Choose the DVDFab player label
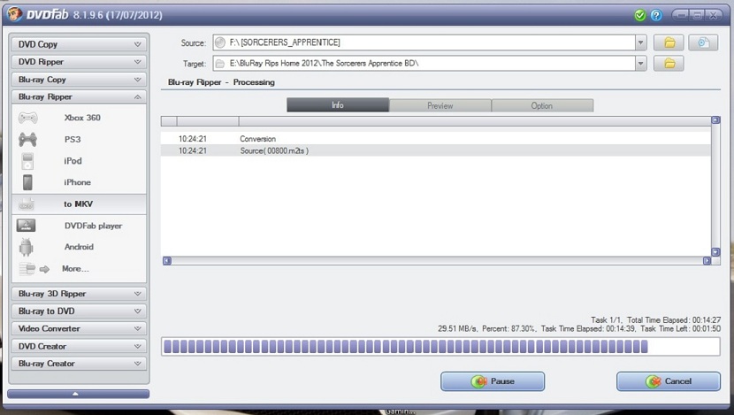 (93, 226)
